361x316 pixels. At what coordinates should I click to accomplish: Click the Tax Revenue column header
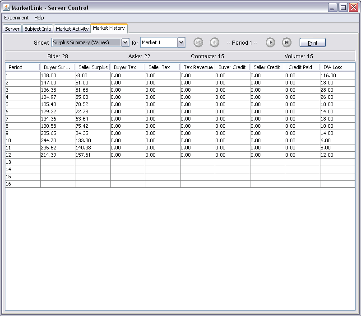pyautogui.click(x=198, y=67)
